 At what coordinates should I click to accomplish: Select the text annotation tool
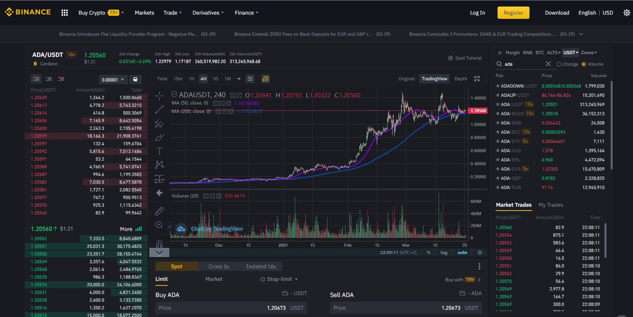click(159, 151)
